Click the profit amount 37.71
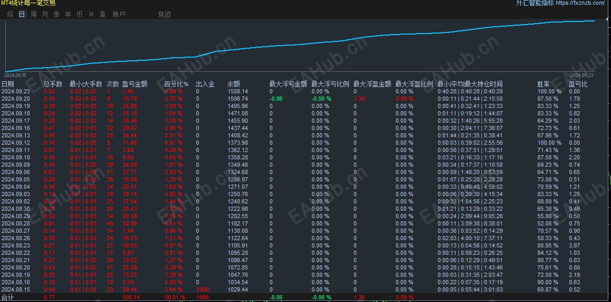Screen dimensions: 611x302 [x=130, y=172]
